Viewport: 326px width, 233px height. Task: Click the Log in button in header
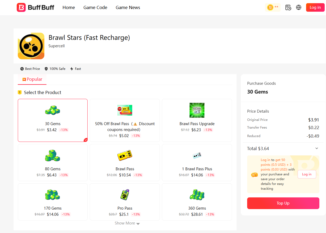tap(315, 7)
